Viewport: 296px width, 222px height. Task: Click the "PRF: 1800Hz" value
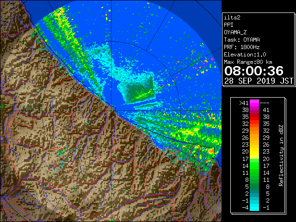pos(242,47)
